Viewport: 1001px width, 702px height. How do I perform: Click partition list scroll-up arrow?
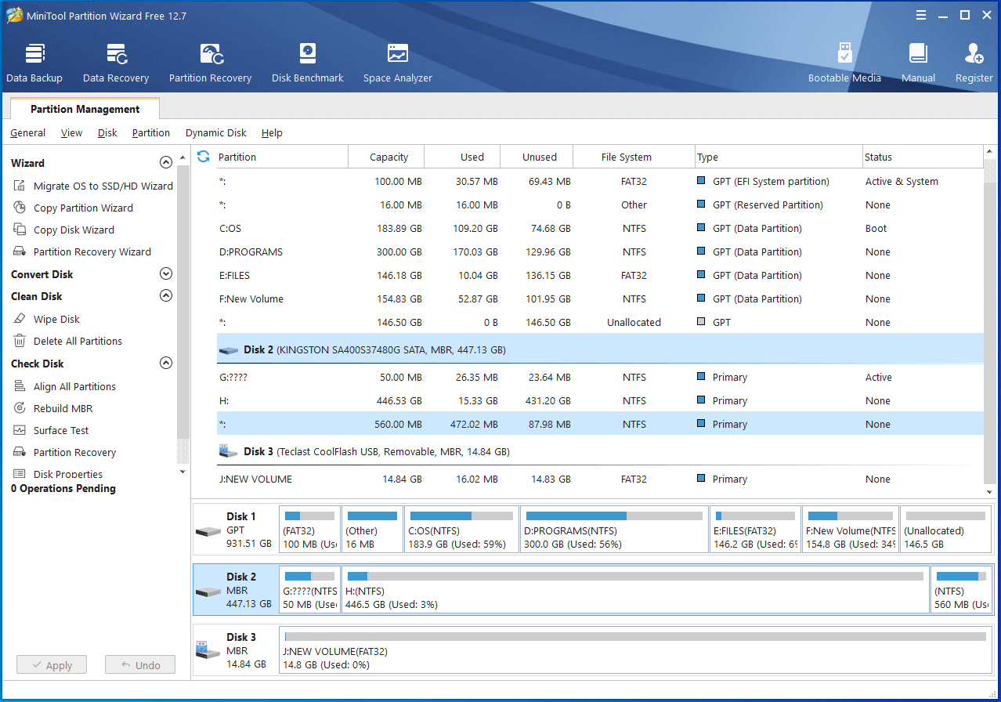990,151
